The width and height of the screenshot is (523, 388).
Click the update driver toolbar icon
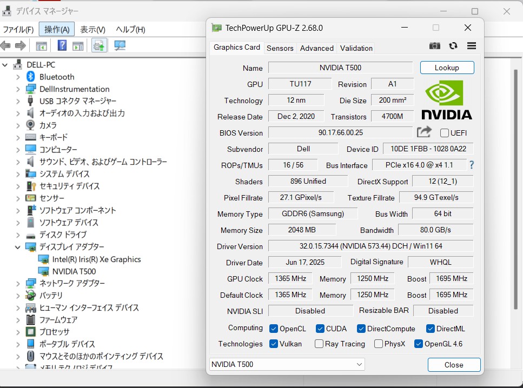coord(98,45)
